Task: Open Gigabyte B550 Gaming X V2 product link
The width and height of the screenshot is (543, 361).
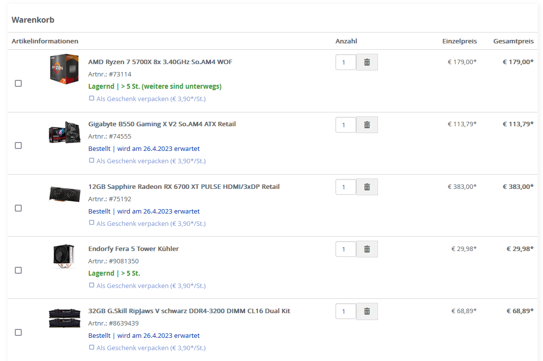Action: click(162, 124)
